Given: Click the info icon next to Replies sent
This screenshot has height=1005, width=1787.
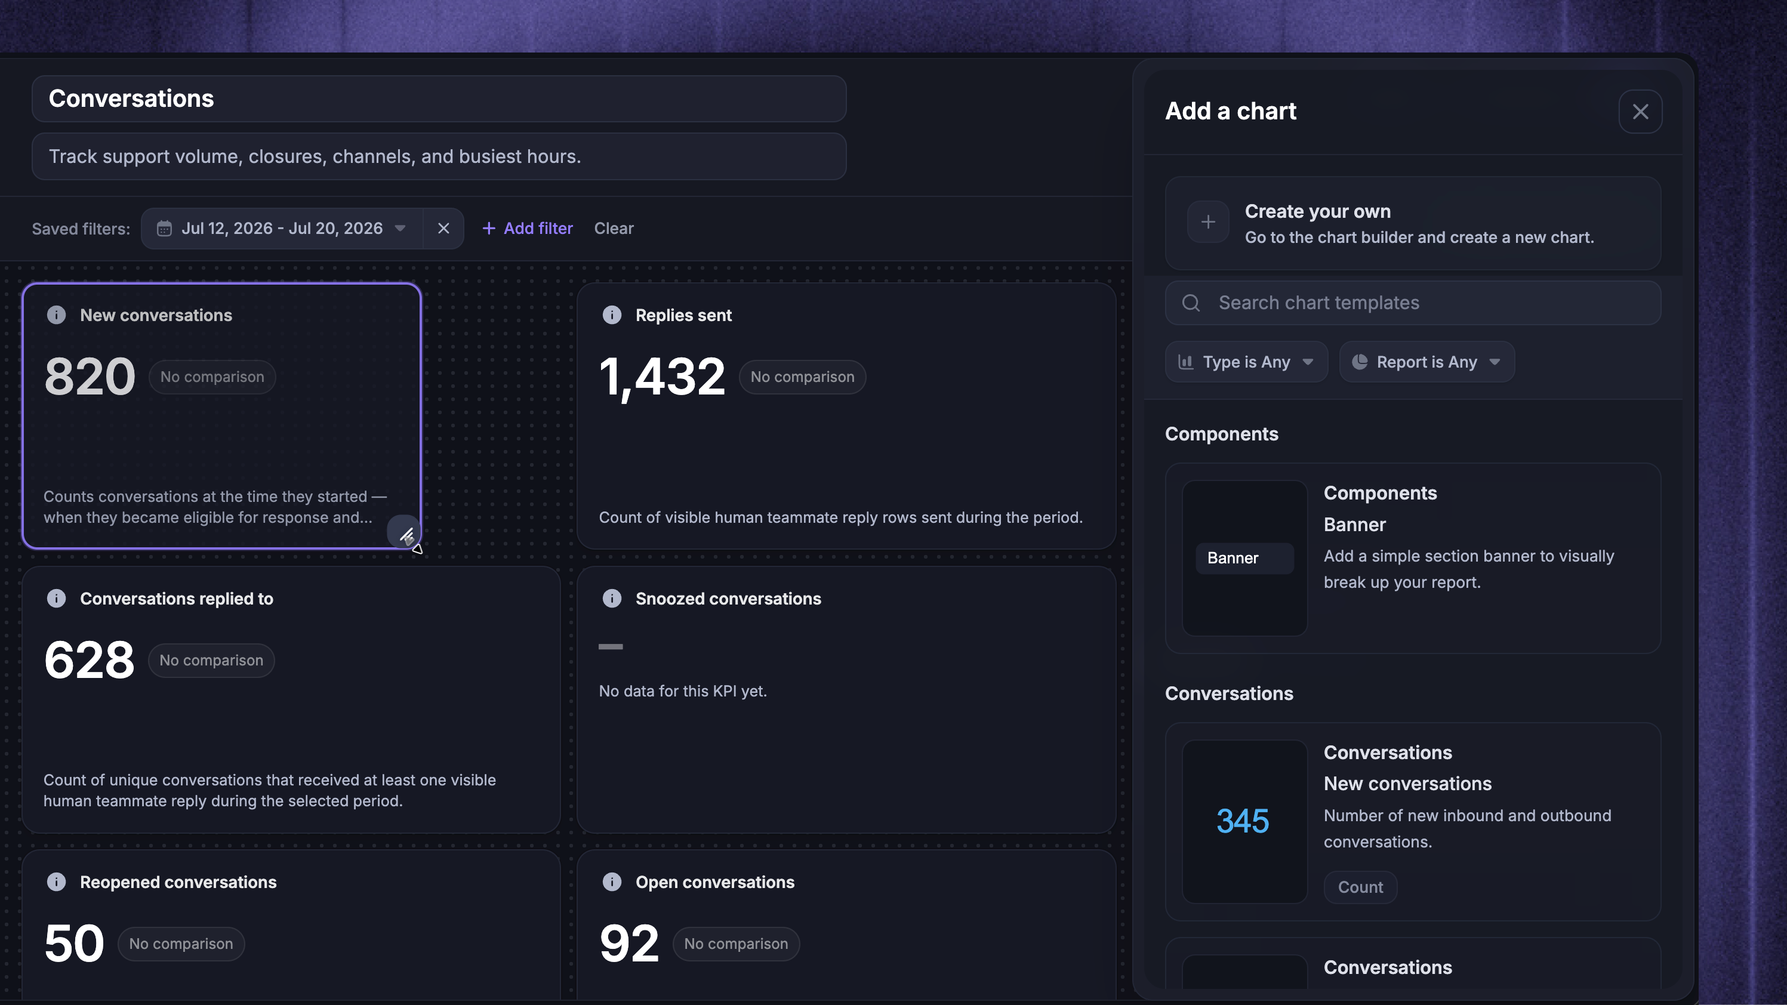Looking at the screenshot, I should (612, 315).
